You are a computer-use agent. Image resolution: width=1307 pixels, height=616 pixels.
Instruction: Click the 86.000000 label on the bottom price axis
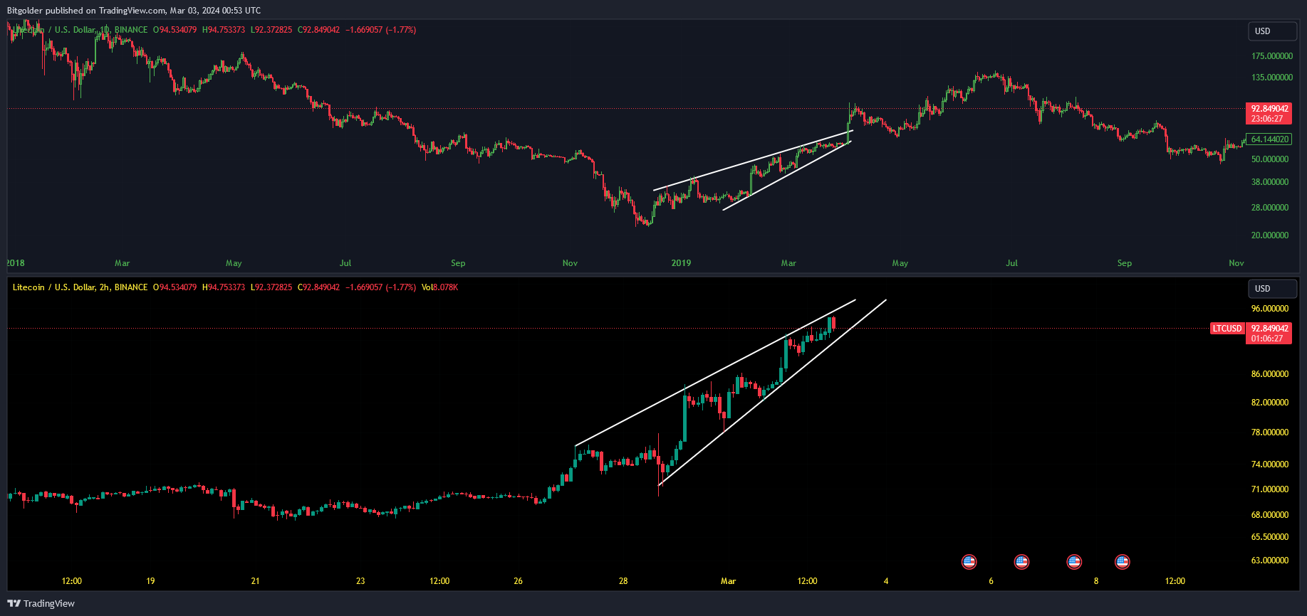coord(1270,374)
